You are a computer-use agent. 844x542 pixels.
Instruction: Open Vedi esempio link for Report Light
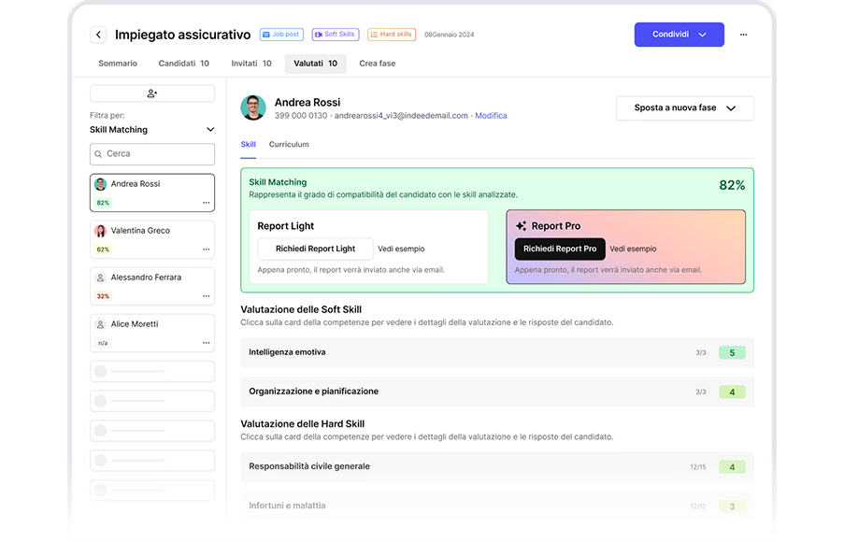point(401,249)
